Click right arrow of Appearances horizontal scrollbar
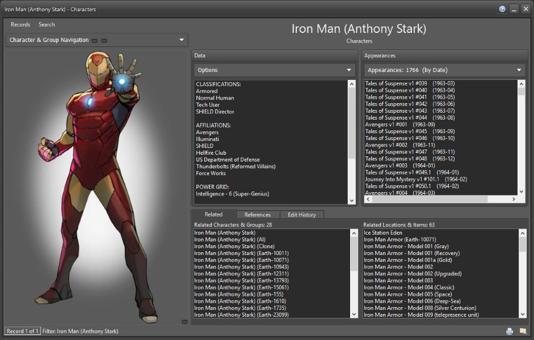Image resolution: width=534 pixels, height=340 pixels. 514,199
